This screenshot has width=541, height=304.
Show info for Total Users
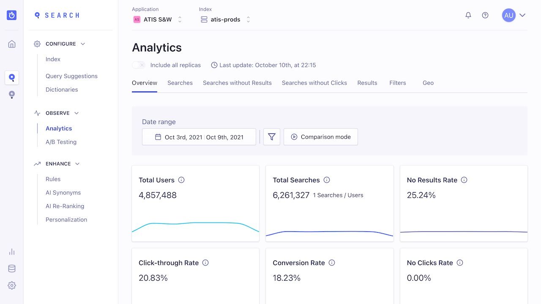click(181, 180)
